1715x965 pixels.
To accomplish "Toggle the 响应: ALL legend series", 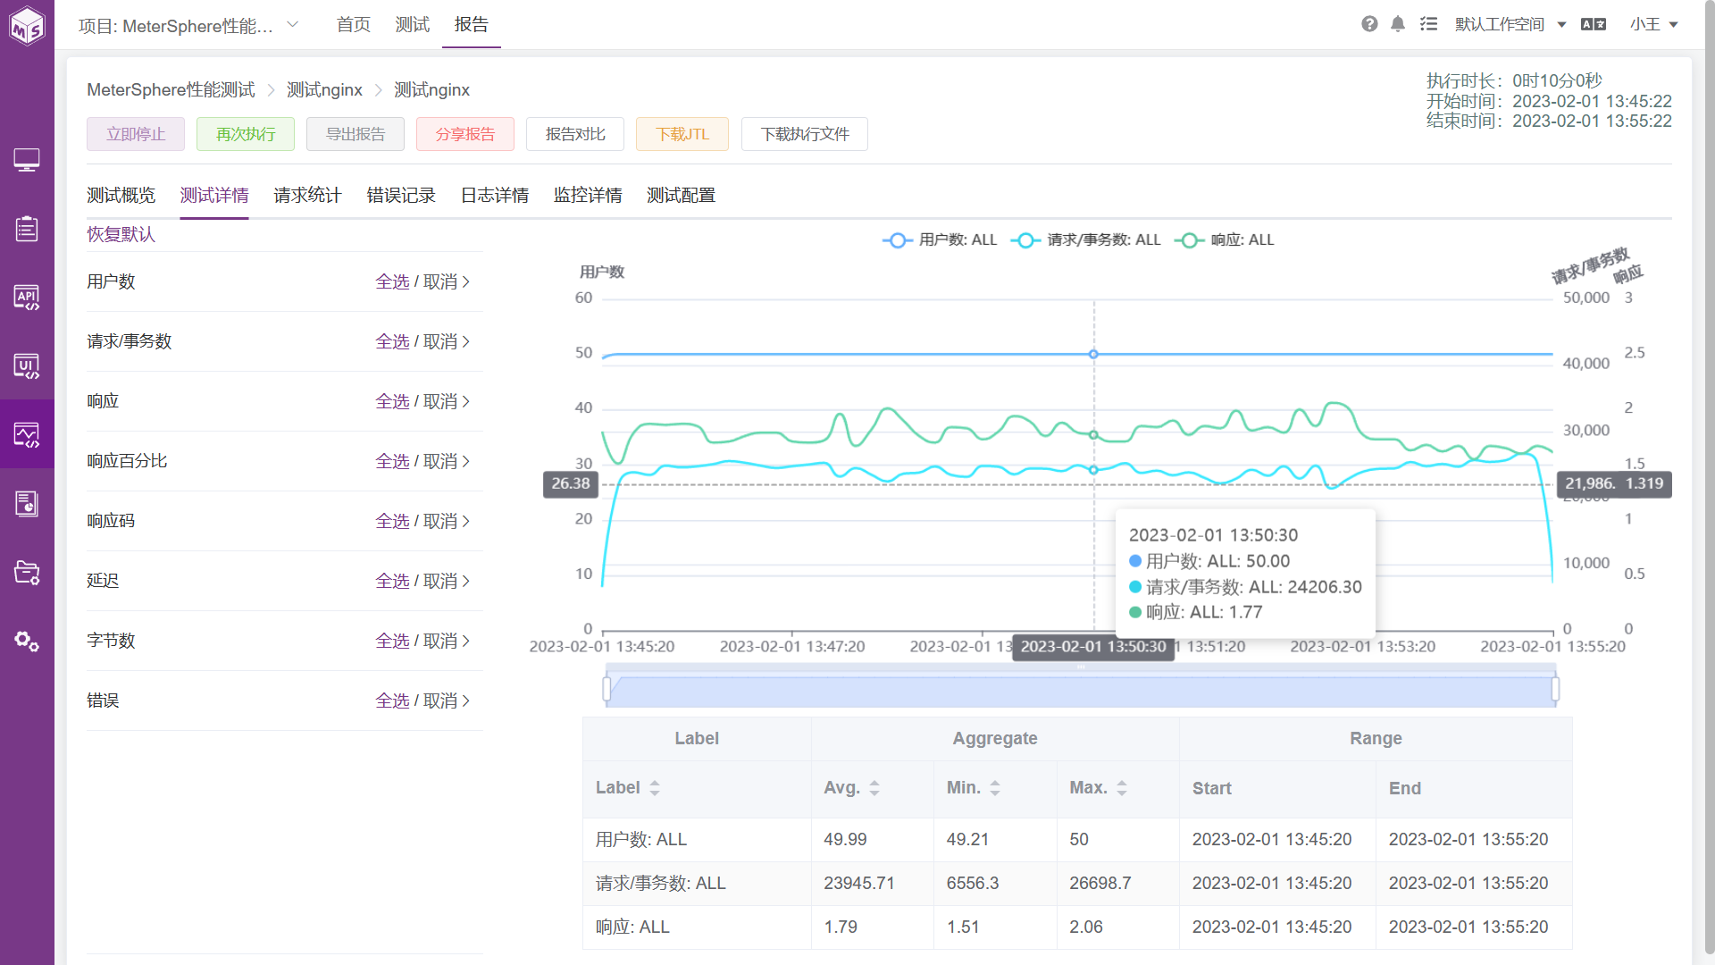I will (1225, 240).
